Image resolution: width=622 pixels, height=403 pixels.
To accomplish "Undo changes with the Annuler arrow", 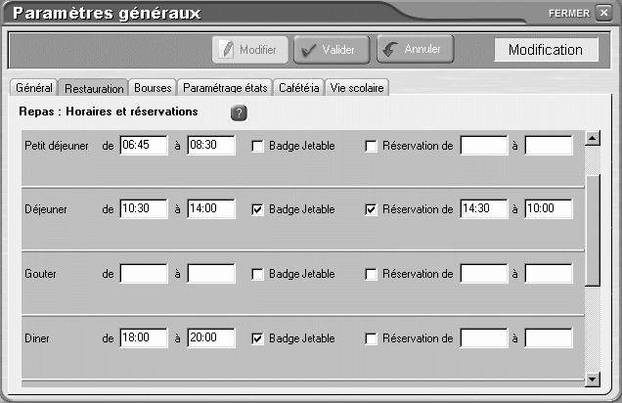I will [415, 49].
